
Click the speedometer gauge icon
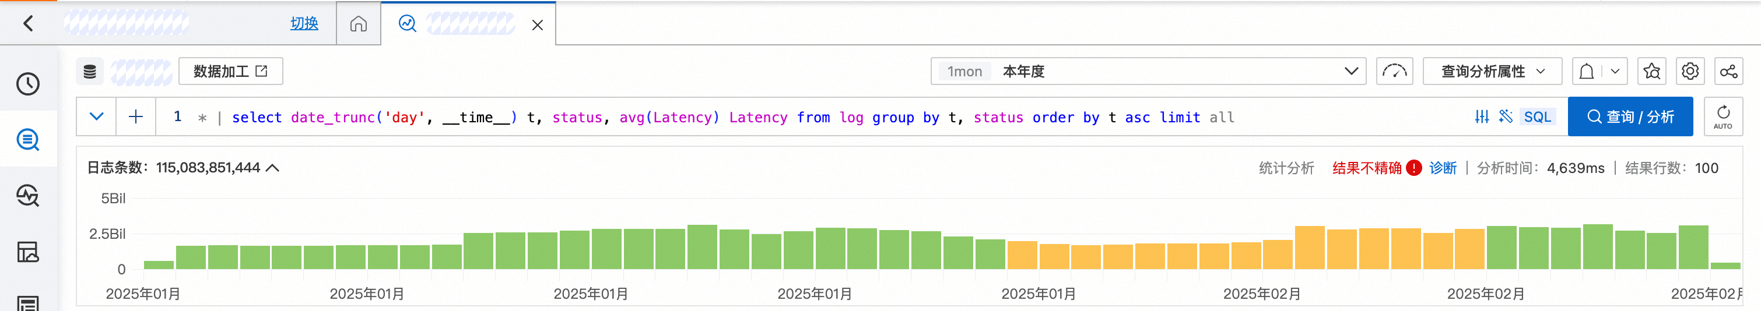(1394, 71)
